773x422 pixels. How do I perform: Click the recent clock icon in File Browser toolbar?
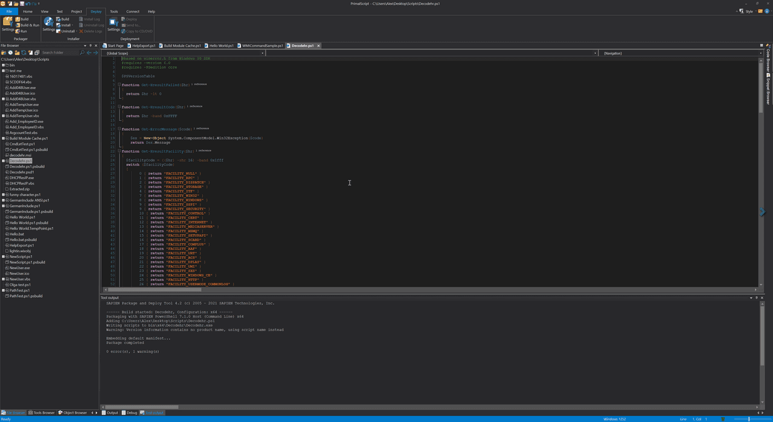point(10,52)
